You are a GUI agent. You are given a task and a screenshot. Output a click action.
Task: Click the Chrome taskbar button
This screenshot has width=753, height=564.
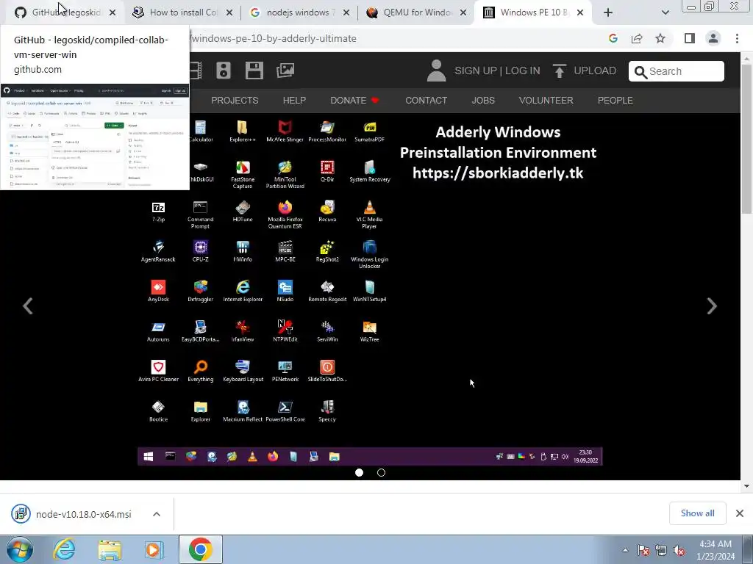(x=200, y=549)
